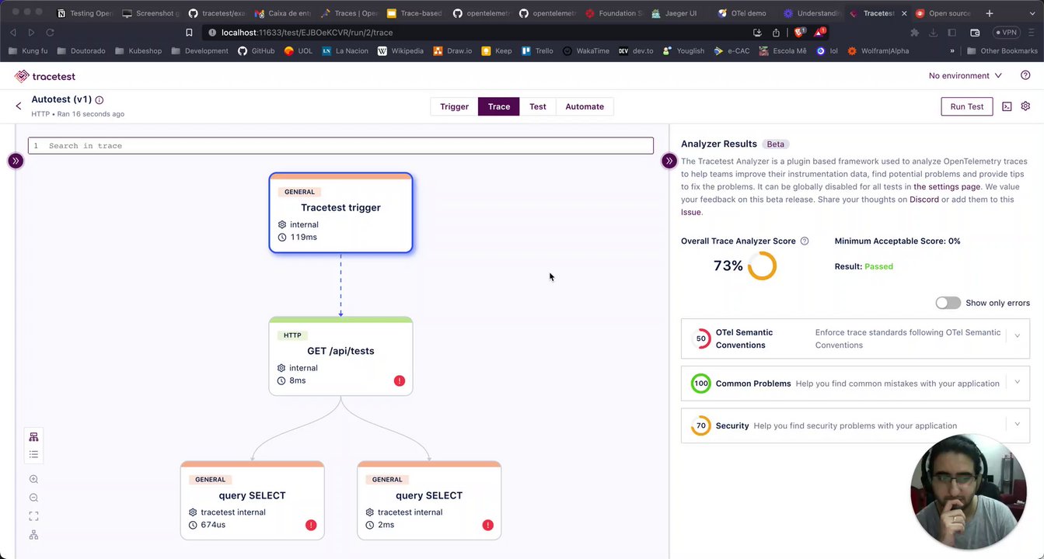The image size is (1044, 559).
Task: Click the diagram layout icon below fit view
Action: click(x=33, y=535)
